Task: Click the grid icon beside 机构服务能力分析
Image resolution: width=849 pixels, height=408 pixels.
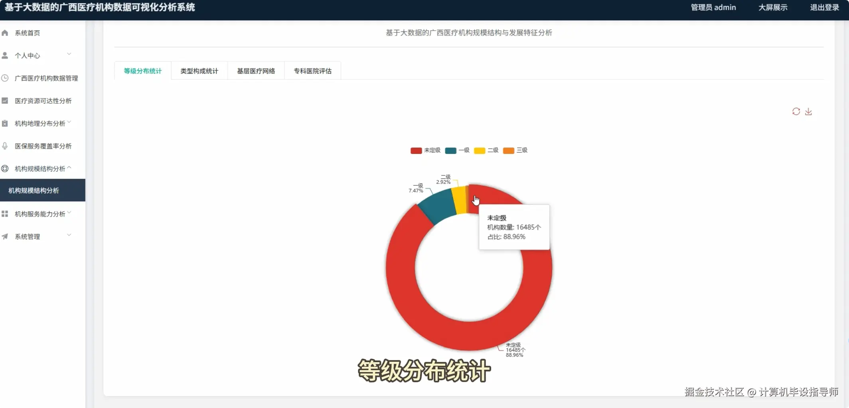Action: pyautogui.click(x=5, y=214)
